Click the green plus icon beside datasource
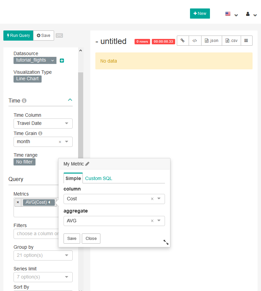 (62, 61)
